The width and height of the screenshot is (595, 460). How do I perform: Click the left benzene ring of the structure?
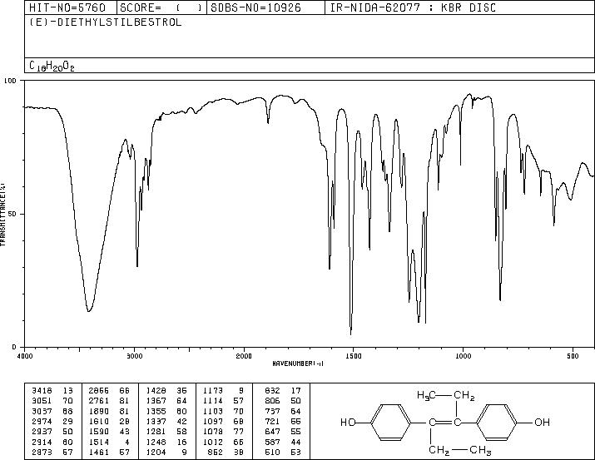391,422
